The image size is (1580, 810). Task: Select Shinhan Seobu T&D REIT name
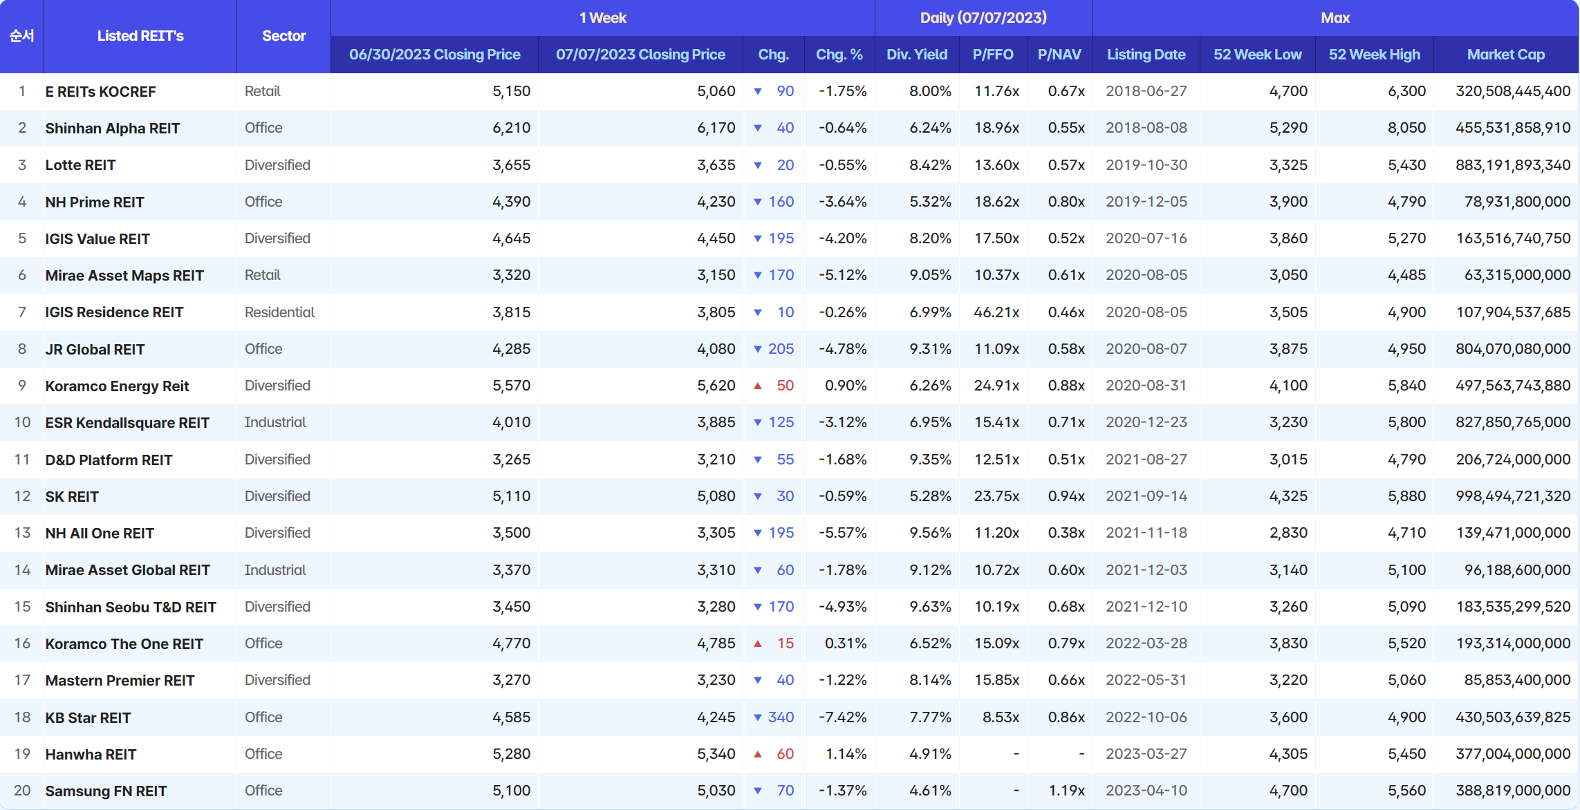tap(131, 607)
